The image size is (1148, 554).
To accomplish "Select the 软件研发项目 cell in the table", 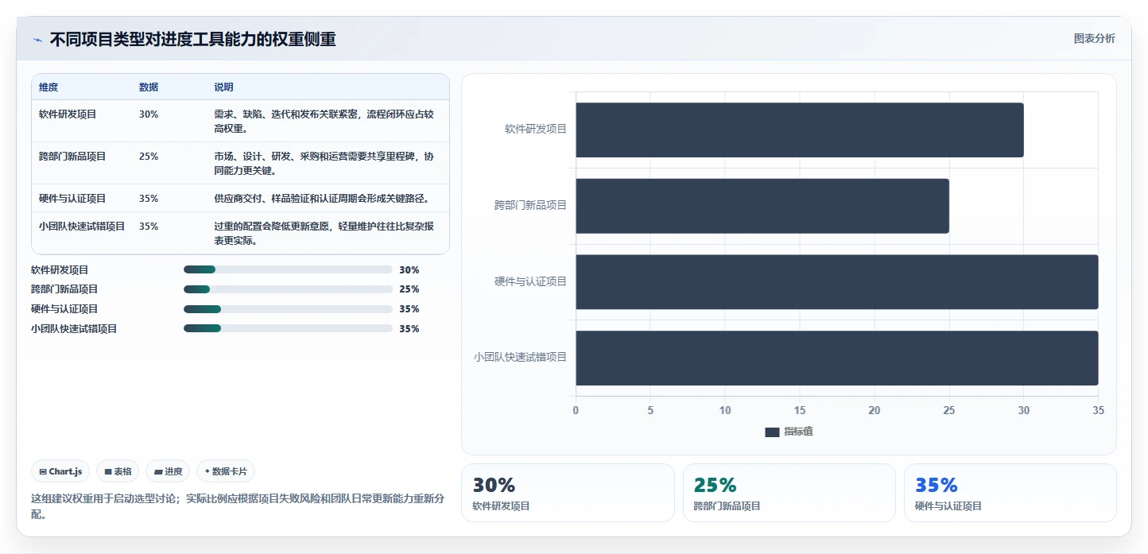I will [x=68, y=114].
